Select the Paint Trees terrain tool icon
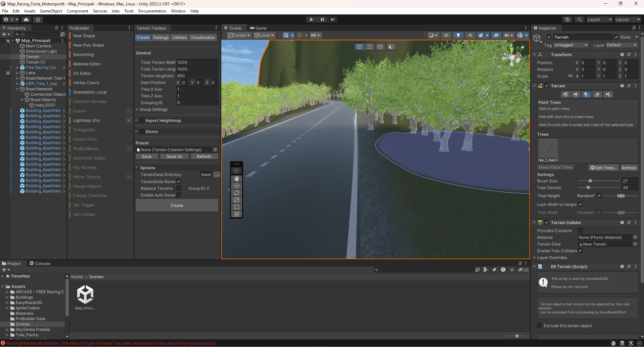 [586, 95]
